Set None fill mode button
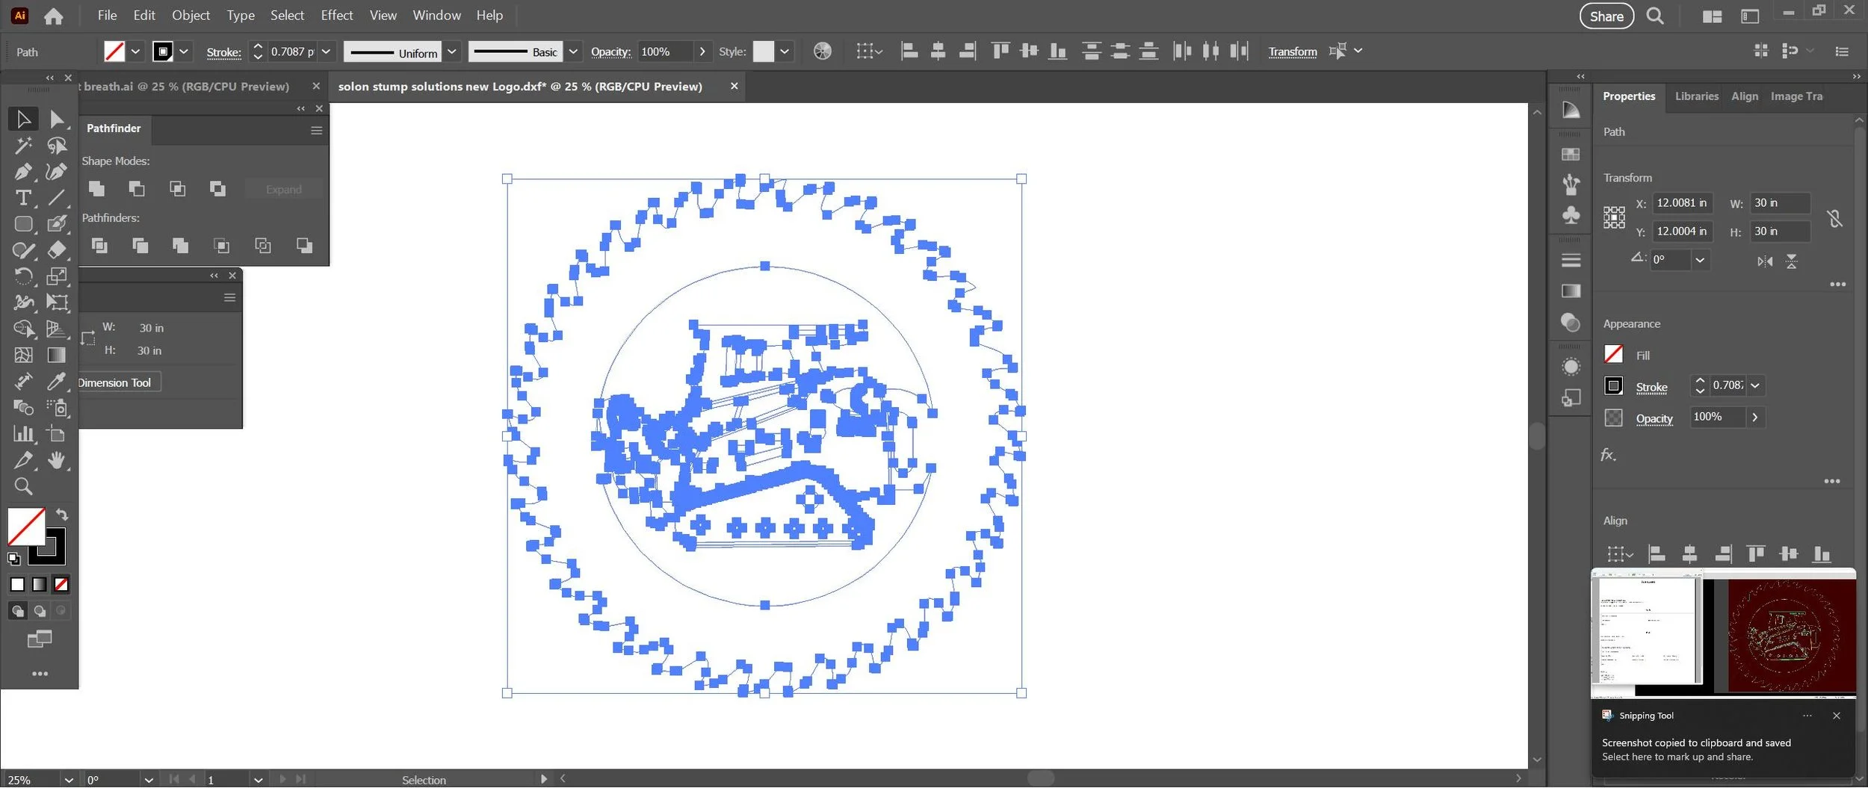 pos(61,585)
